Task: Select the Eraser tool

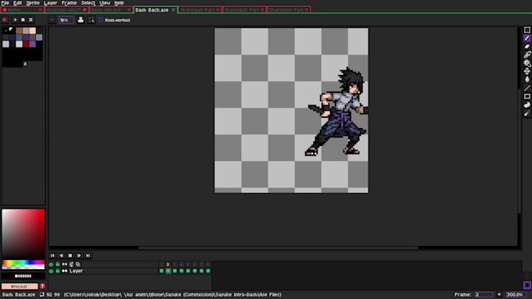Action: [x=527, y=46]
